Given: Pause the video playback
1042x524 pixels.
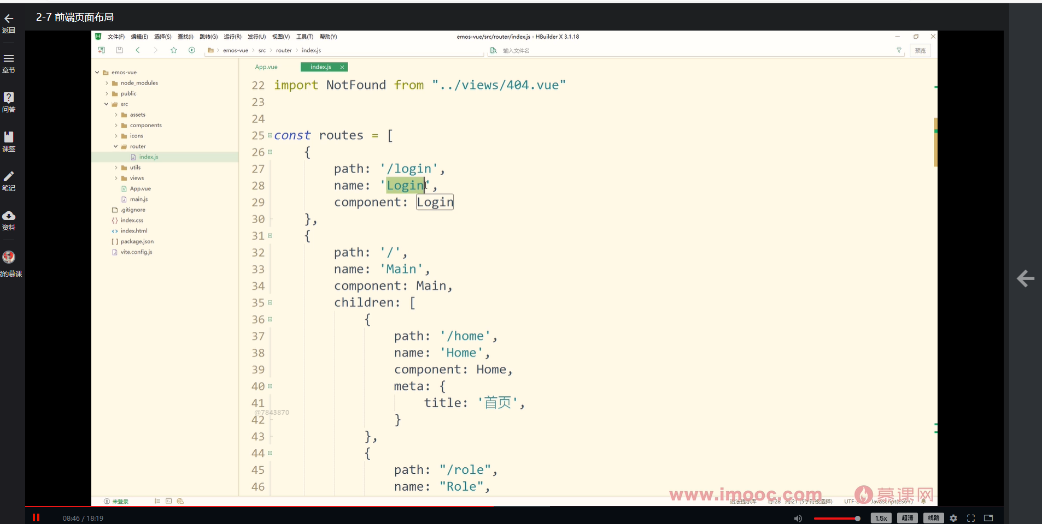Looking at the screenshot, I should [x=36, y=517].
